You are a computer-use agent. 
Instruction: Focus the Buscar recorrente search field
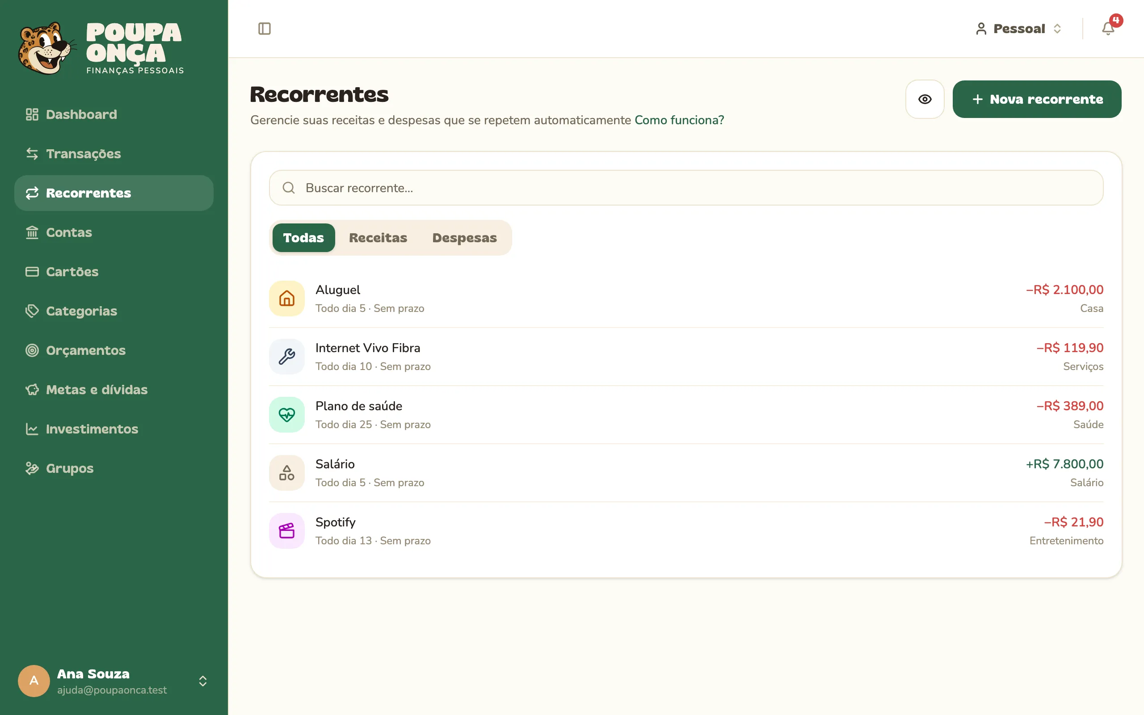pyautogui.click(x=686, y=188)
